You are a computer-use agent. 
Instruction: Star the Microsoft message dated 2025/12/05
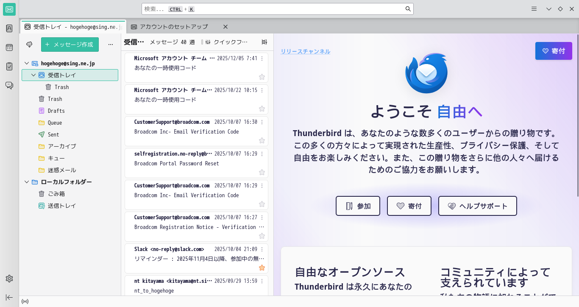pos(262,77)
